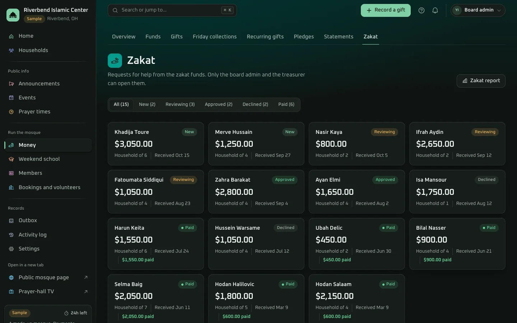Switch to the Pledges tab
The image size is (517, 323).
[x=304, y=37]
